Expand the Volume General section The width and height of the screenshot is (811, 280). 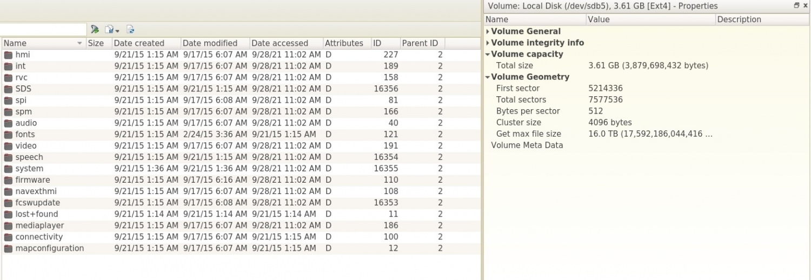click(x=488, y=31)
